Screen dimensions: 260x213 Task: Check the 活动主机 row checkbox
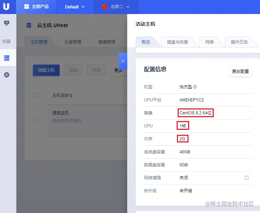click(35, 120)
